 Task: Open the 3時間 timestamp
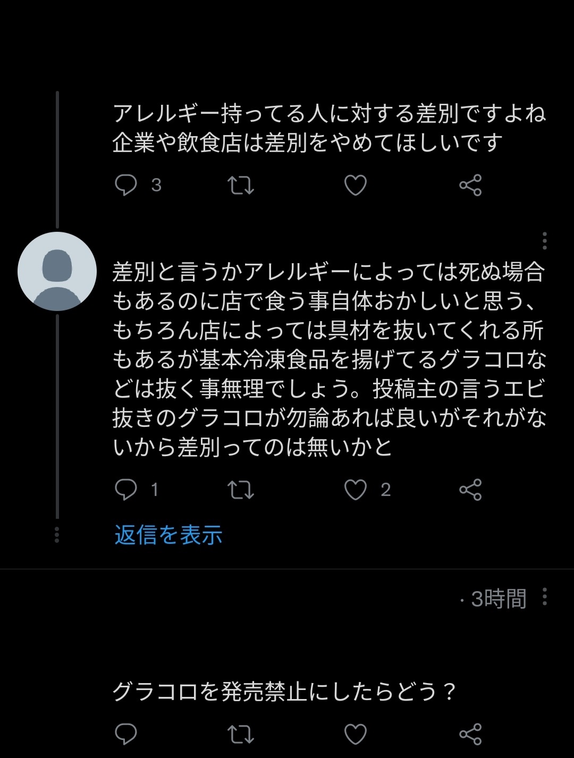tap(498, 599)
